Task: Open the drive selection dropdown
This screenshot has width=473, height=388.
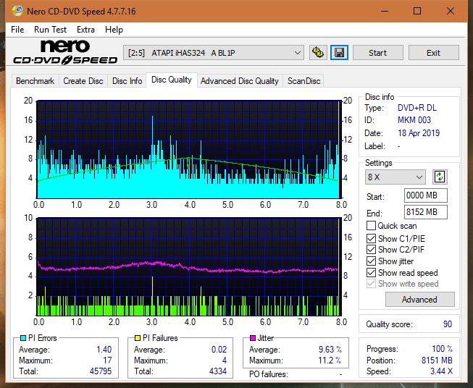Action: [x=214, y=53]
